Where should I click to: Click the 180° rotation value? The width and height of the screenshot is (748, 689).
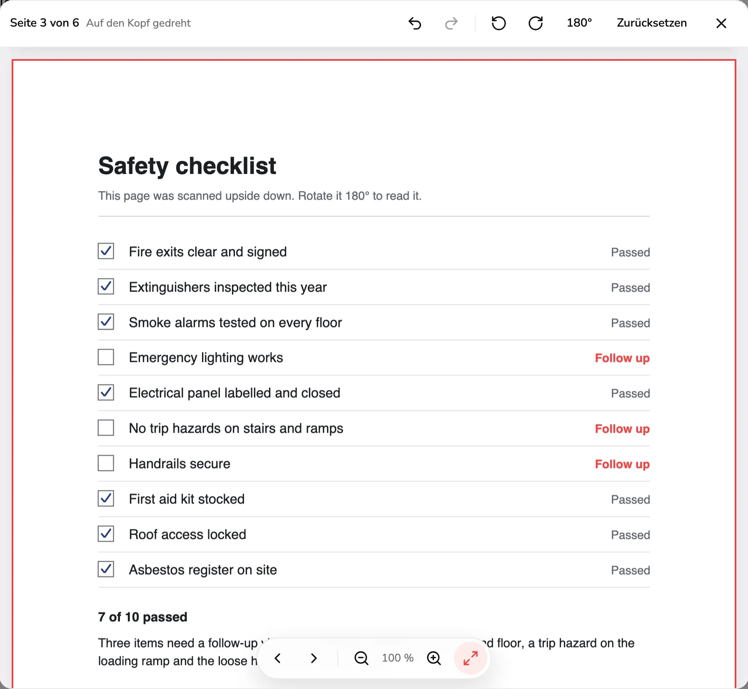click(x=579, y=23)
